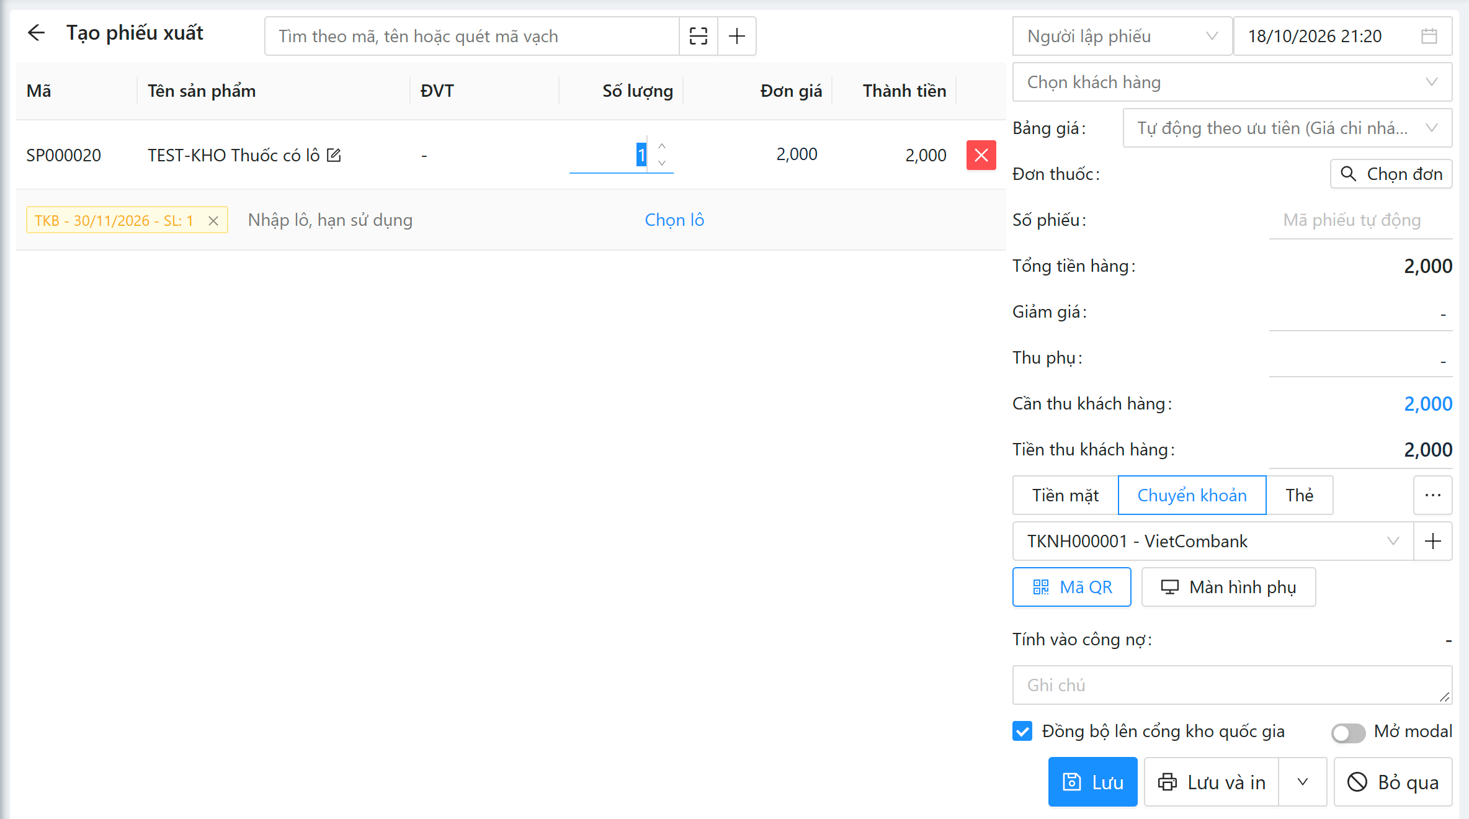Open the date picker calendar icon
The image size is (1469, 819).
(x=1429, y=36)
